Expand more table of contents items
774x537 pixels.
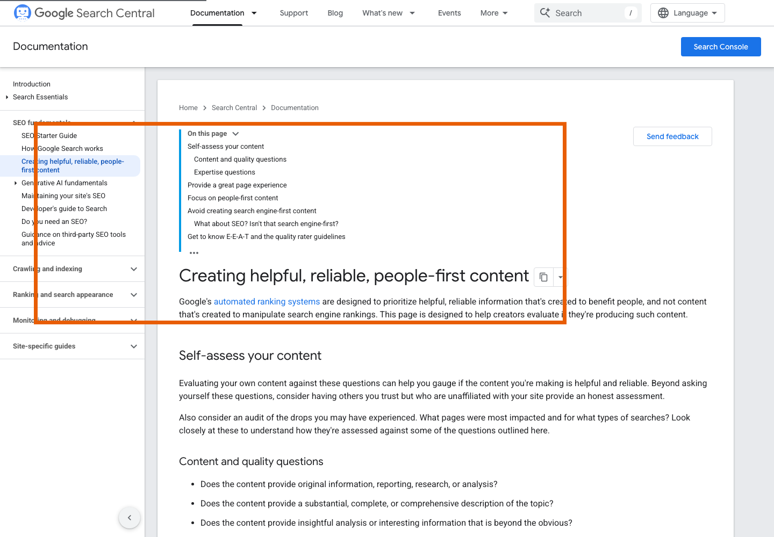point(194,252)
